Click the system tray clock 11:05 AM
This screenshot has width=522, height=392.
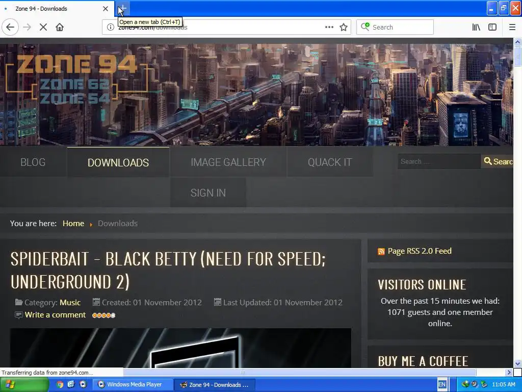(x=503, y=384)
